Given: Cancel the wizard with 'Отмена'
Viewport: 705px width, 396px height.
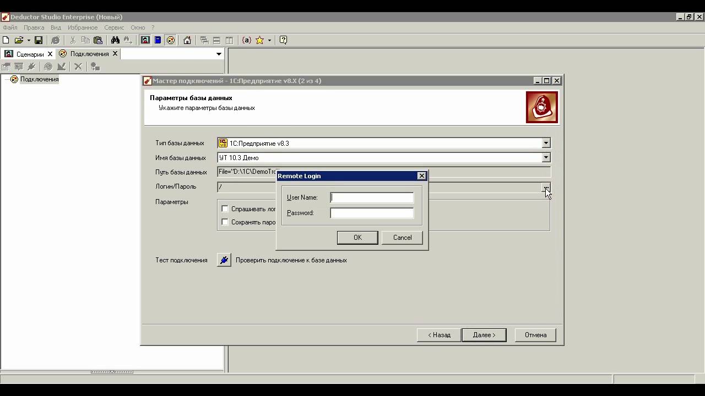Looking at the screenshot, I should [x=535, y=335].
